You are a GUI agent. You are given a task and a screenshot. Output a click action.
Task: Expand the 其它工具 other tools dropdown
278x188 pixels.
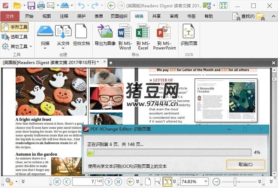pyautogui.click(x=30, y=46)
